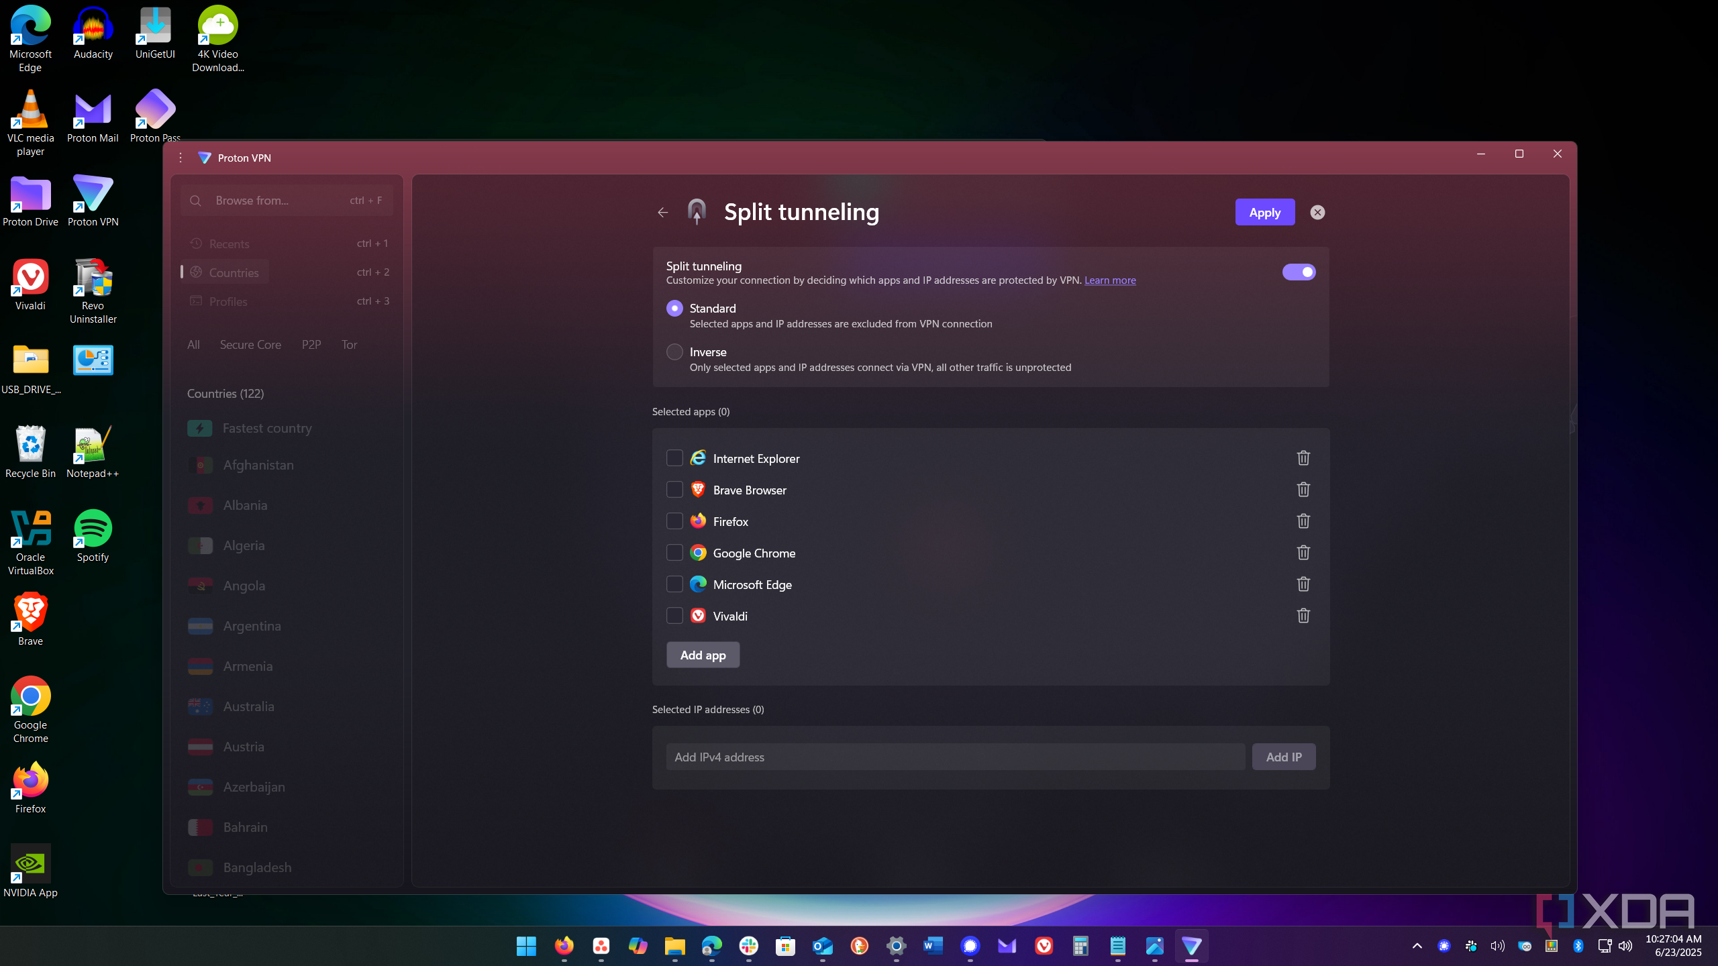Open Slack from the taskbar
This screenshot has width=1718, height=966.
coord(748,946)
